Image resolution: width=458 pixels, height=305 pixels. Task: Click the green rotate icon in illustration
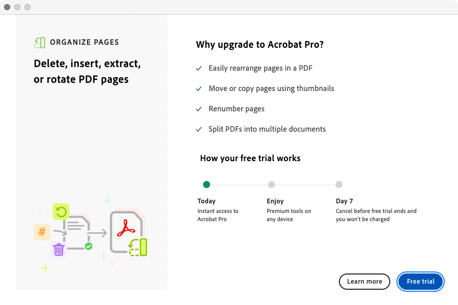(x=61, y=211)
